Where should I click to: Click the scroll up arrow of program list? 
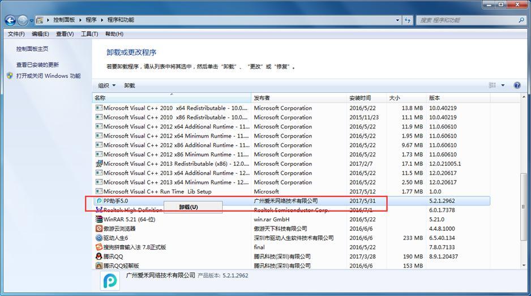click(524, 97)
